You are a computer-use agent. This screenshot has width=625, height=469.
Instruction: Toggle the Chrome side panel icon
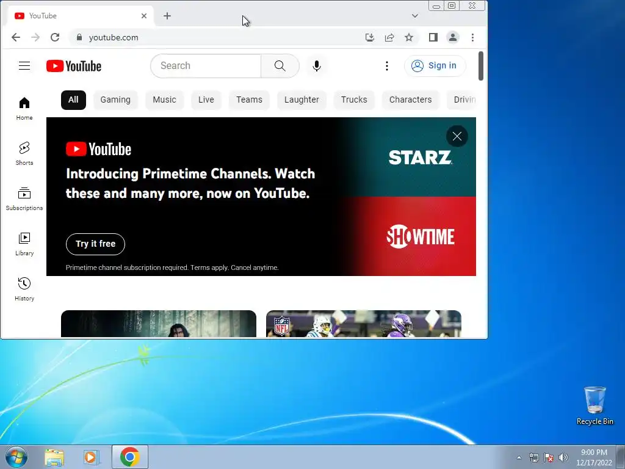click(433, 37)
